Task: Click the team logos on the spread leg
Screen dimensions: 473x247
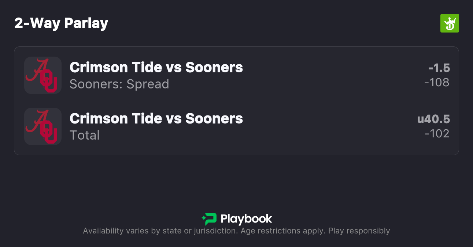Action: coord(43,75)
